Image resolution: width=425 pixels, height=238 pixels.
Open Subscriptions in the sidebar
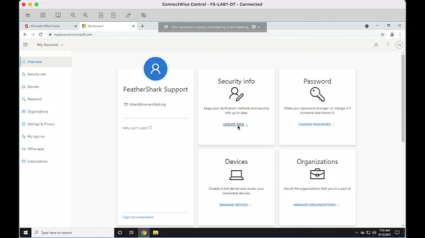(x=46, y=161)
